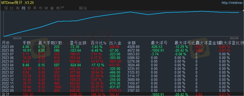Open the M tab
Viewport: 244px width, 96px height.
(46, 8)
